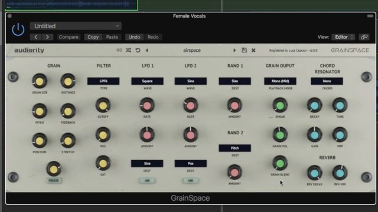Click the audiority logo

click(x=29, y=50)
